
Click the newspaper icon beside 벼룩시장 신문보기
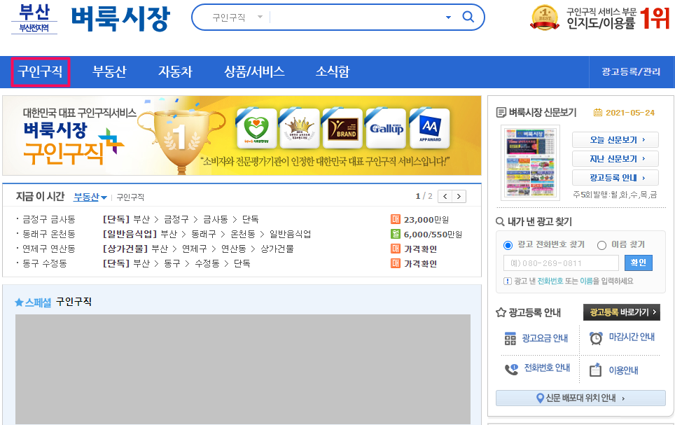[501, 113]
